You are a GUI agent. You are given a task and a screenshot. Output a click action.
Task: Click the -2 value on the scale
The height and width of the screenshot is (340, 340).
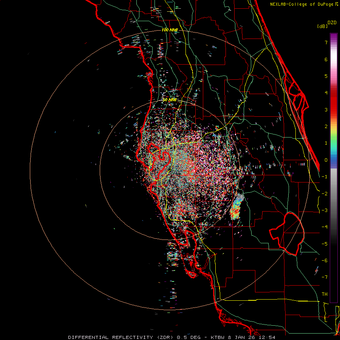click(325, 194)
